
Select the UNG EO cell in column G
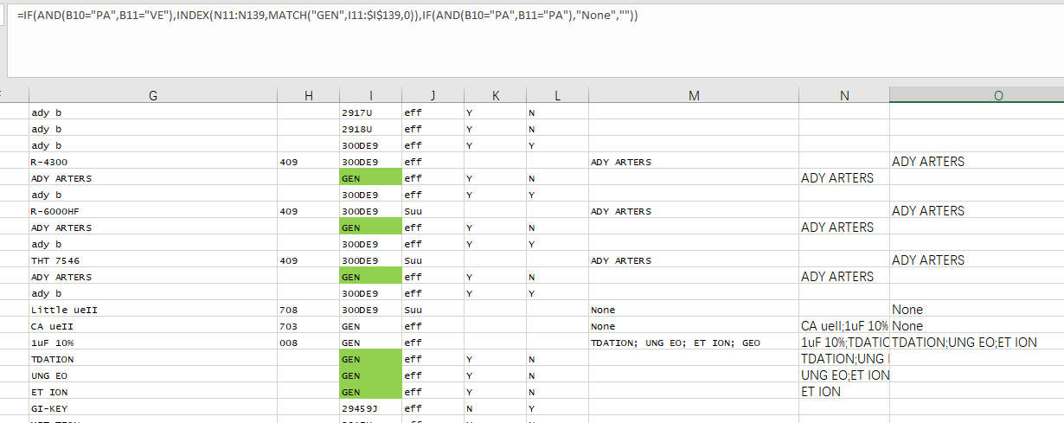pyautogui.click(x=153, y=375)
